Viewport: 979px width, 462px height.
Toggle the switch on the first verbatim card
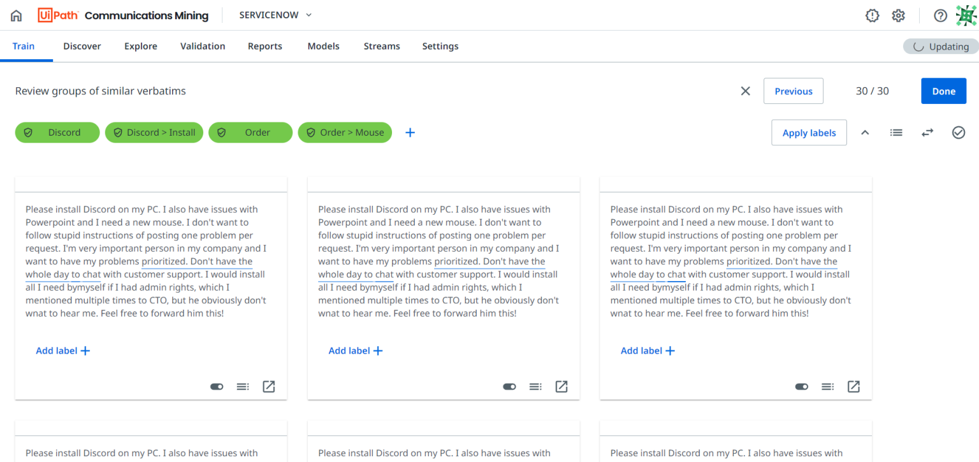click(217, 386)
